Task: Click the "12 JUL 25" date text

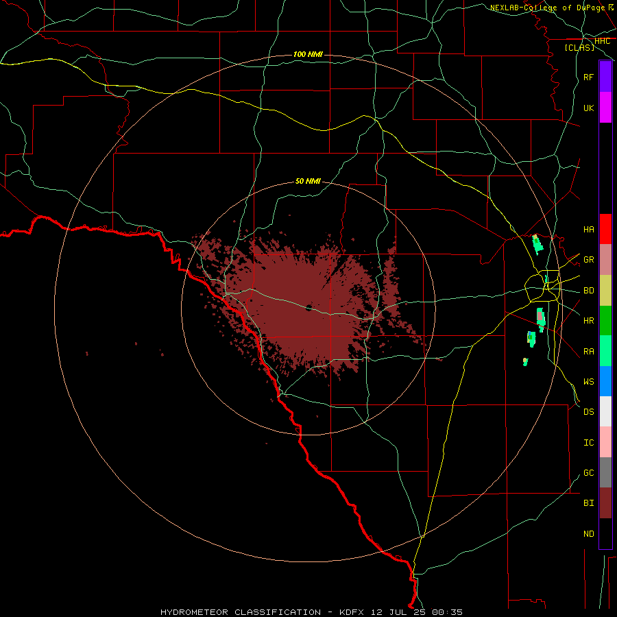Action: pyautogui.click(x=398, y=612)
